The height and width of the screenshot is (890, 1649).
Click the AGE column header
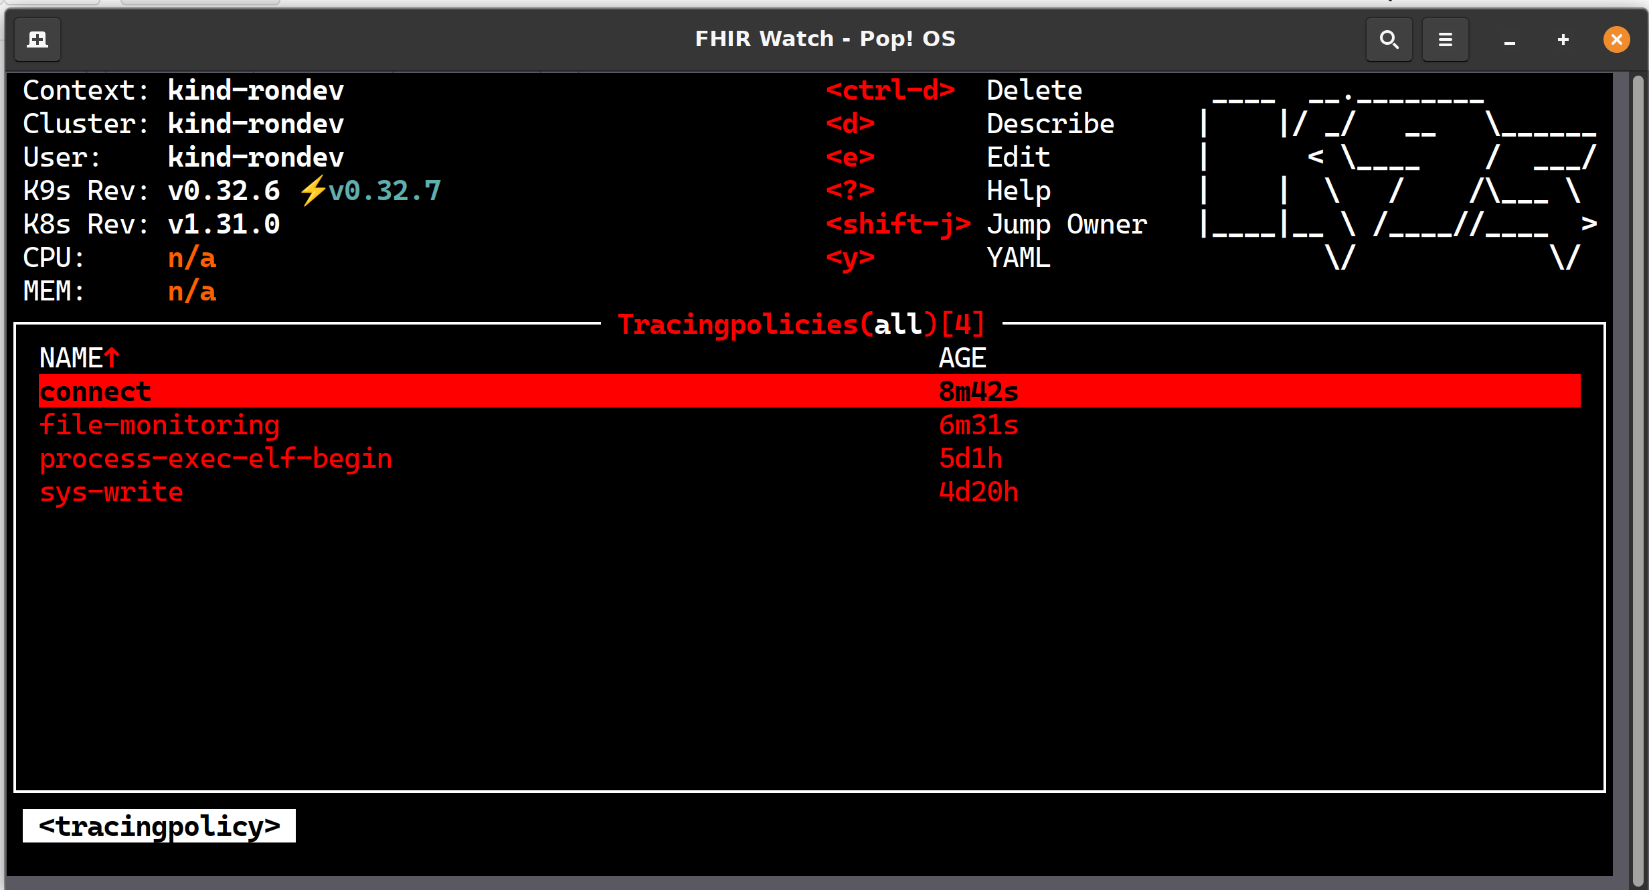962,358
